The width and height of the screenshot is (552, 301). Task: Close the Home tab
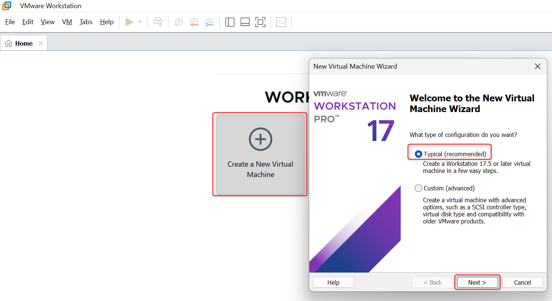41,43
